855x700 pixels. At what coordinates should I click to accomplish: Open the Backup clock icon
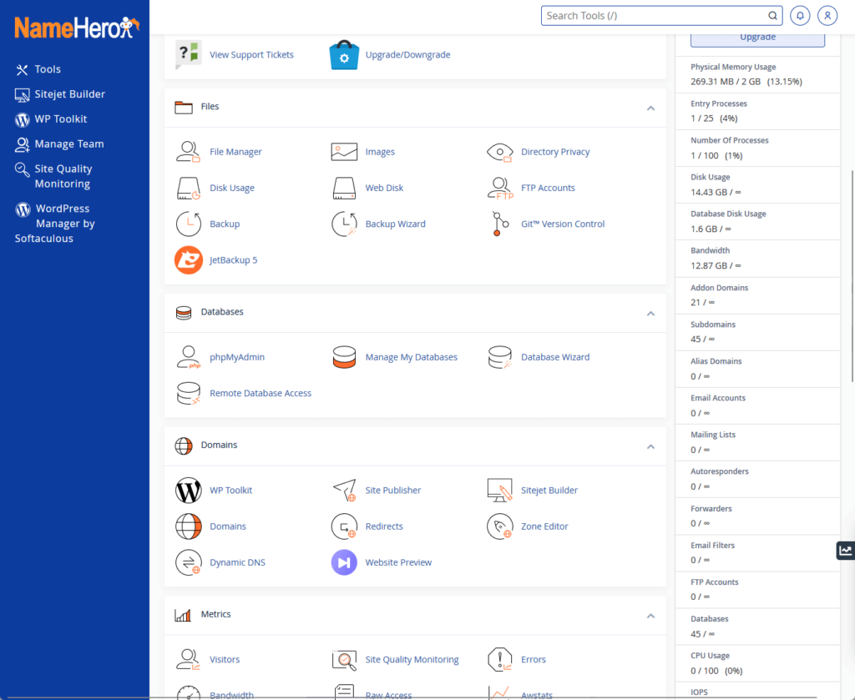click(x=188, y=224)
